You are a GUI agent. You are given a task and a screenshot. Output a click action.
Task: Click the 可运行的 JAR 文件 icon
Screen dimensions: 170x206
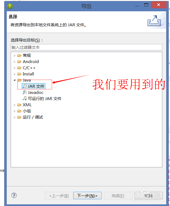coord(25,98)
